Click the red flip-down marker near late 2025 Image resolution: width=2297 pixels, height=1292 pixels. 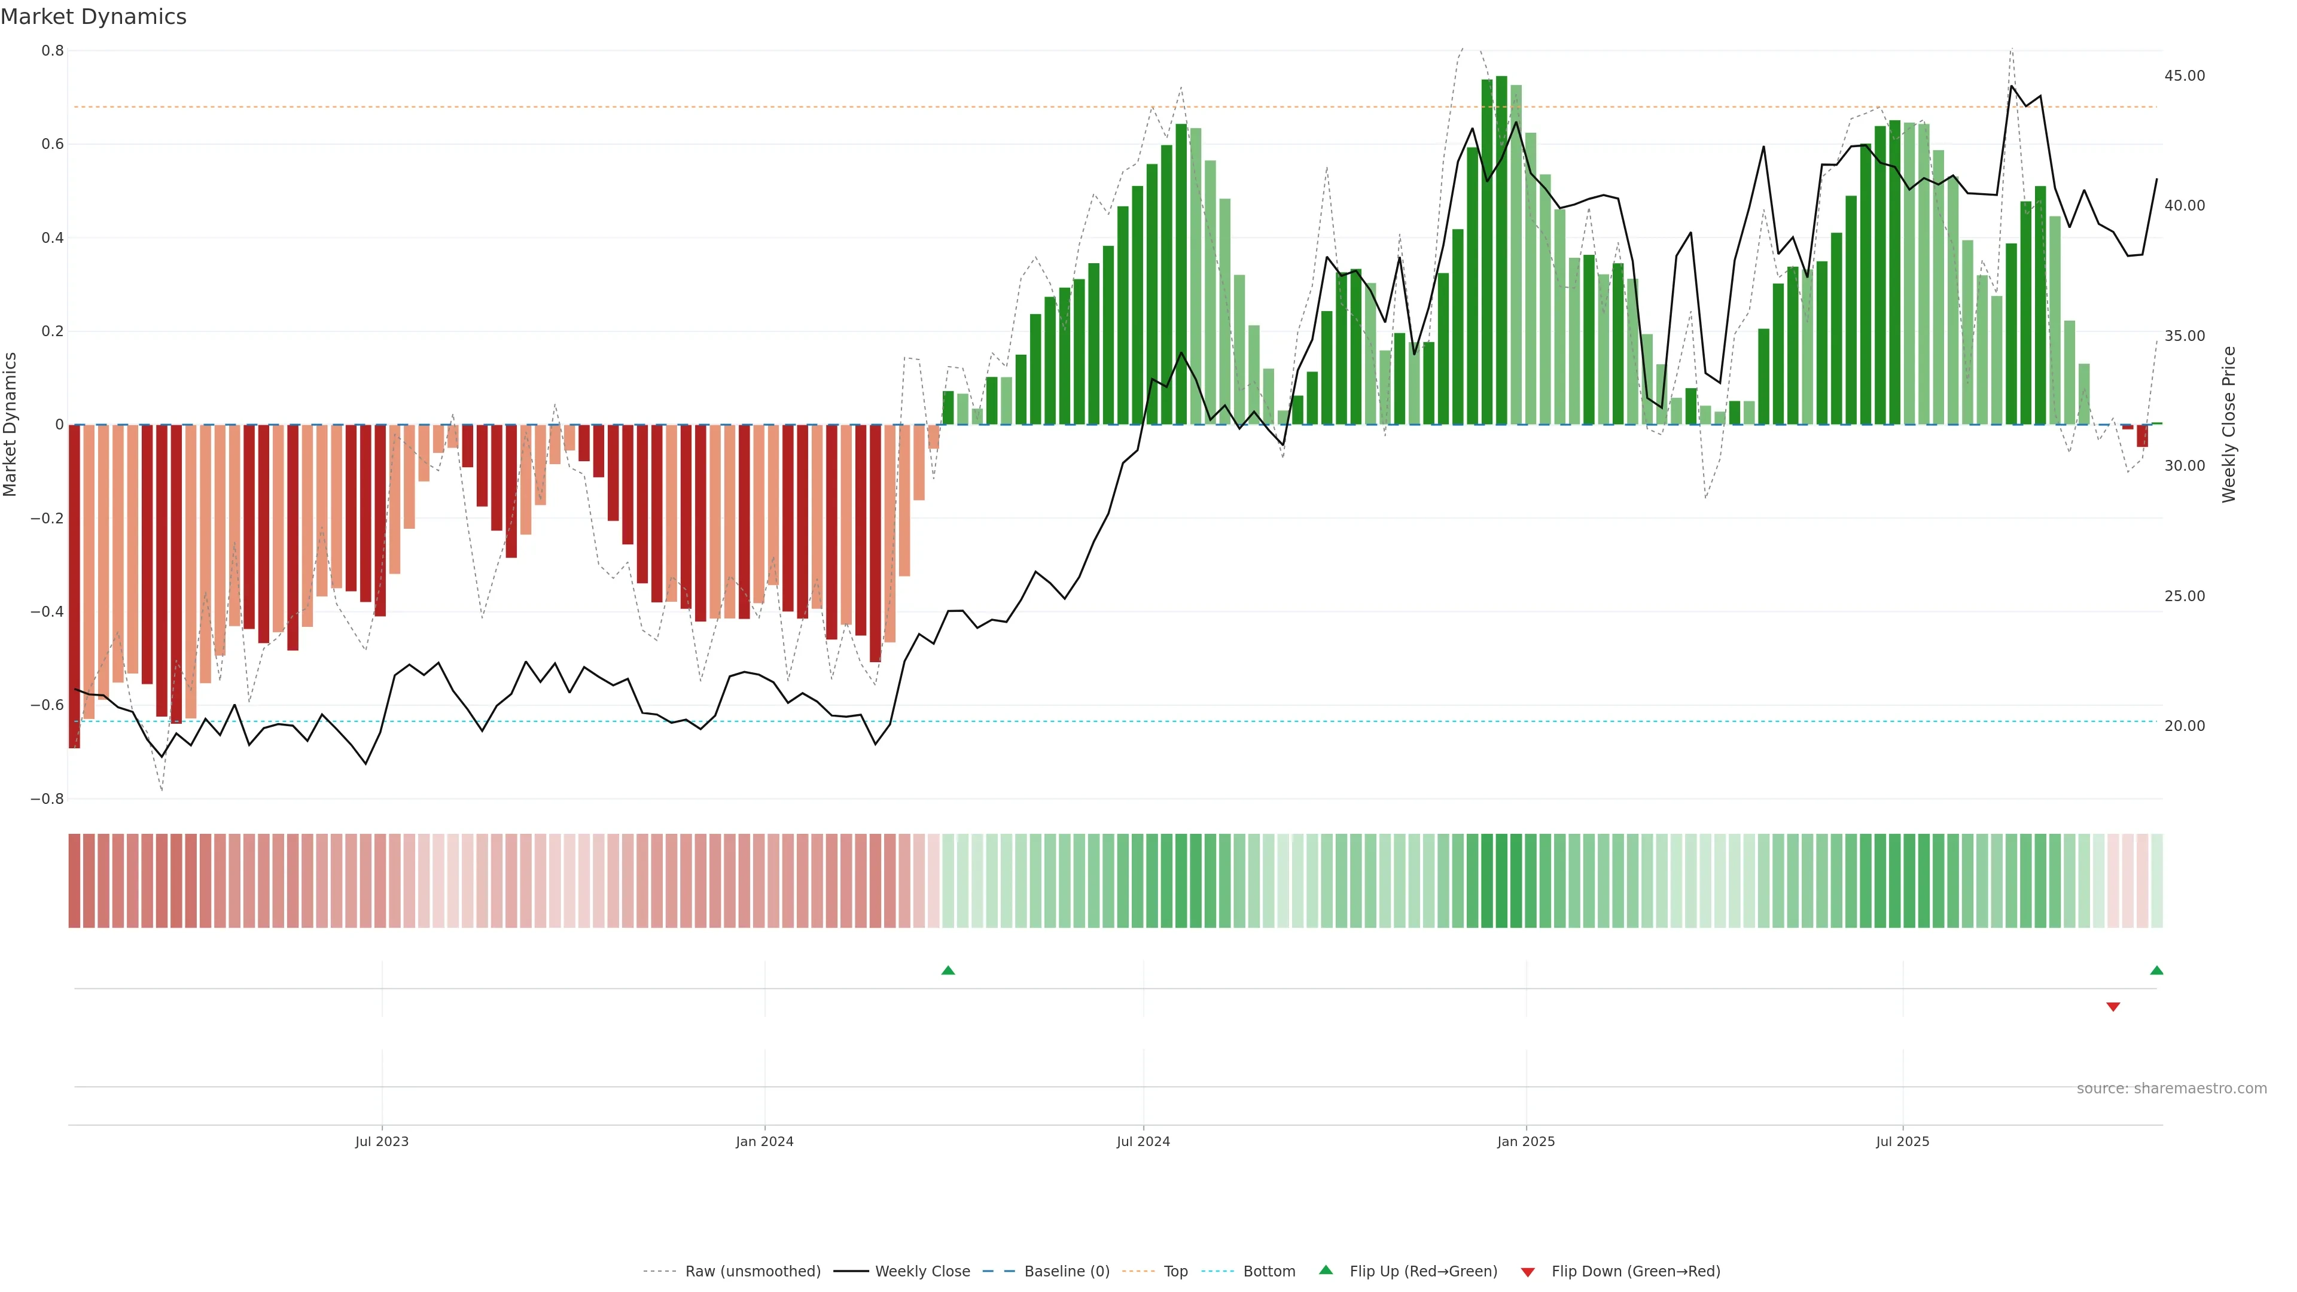[2112, 1007]
